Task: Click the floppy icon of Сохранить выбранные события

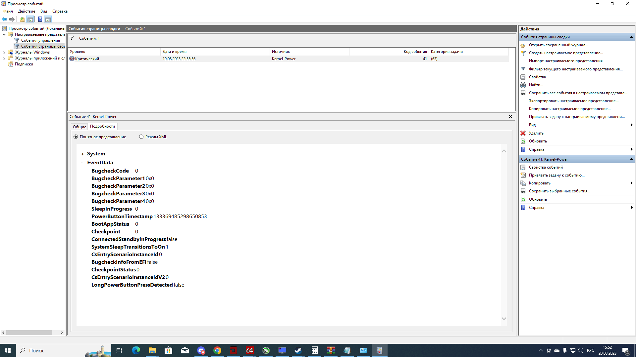Action: pos(523,191)
